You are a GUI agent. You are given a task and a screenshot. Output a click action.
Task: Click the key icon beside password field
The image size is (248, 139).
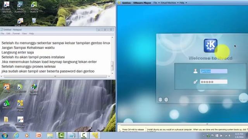tap(195, 81)
